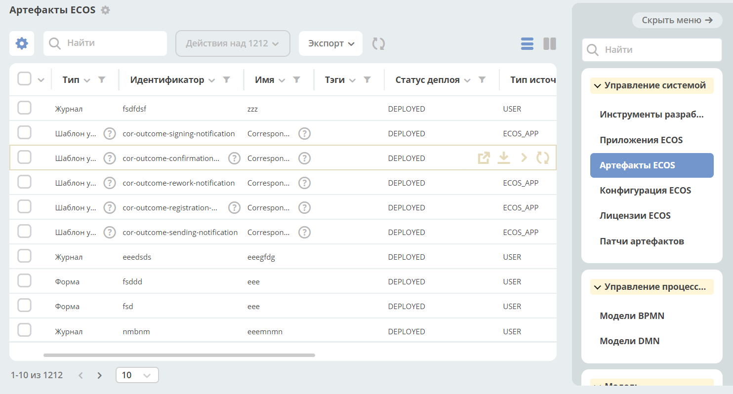The width and height of the screenshot is (733, 394).
Task: Sort by Статус деплоя column chevron
Action: [467, 80]
